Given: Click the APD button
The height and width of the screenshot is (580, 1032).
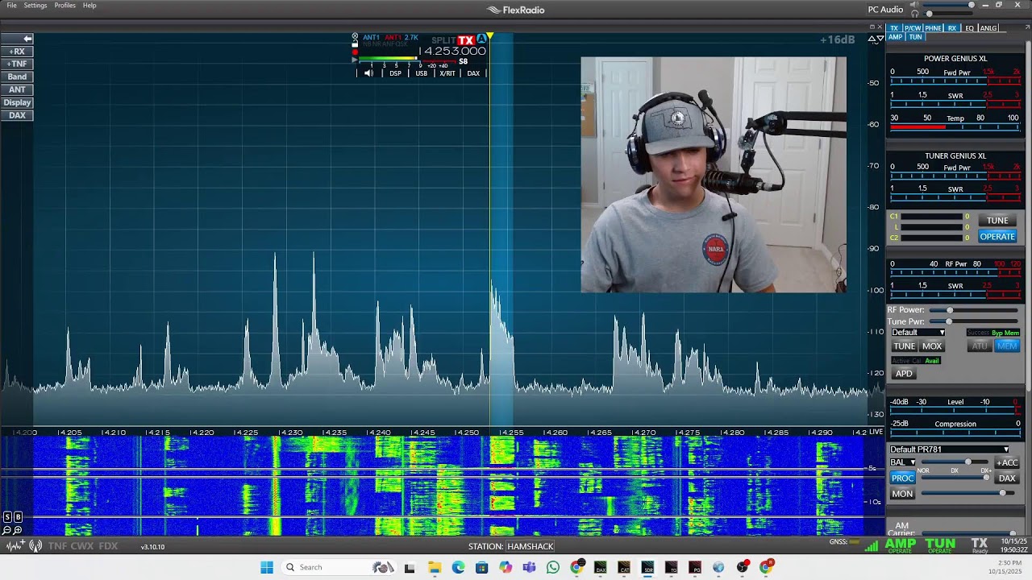Looking at the screenshot, I should point(904,374).
